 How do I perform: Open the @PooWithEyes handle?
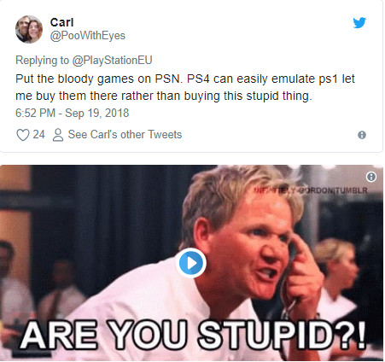coord(88,36)
